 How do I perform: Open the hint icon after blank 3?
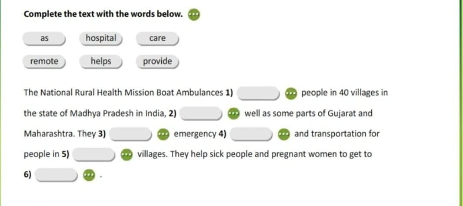coord(163,135)
